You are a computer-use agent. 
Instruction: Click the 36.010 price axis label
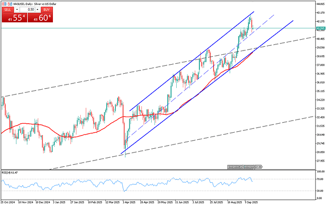coord(320,83)
